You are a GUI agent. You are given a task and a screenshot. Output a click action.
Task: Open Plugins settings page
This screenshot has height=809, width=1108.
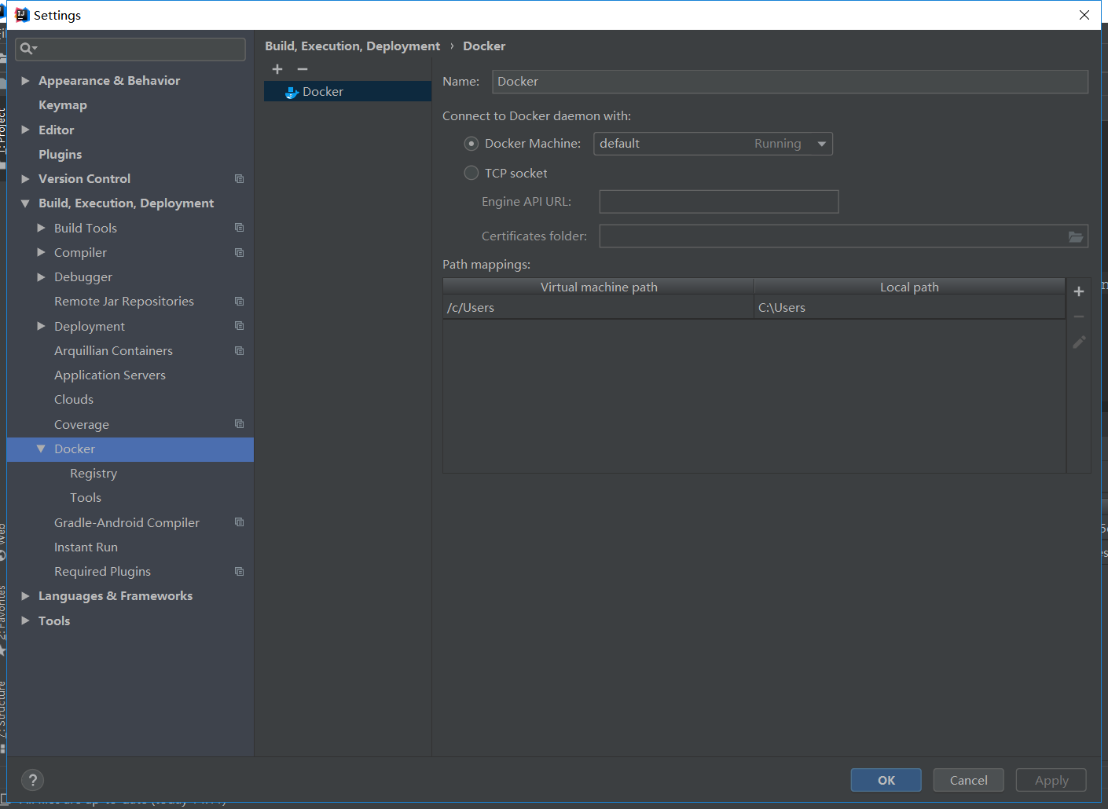pos(60,155)
